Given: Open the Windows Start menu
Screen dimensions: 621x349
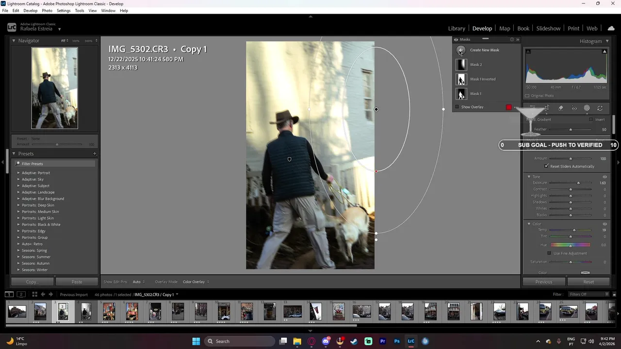Looking at the screenshot, I should [x=196, y=341].
